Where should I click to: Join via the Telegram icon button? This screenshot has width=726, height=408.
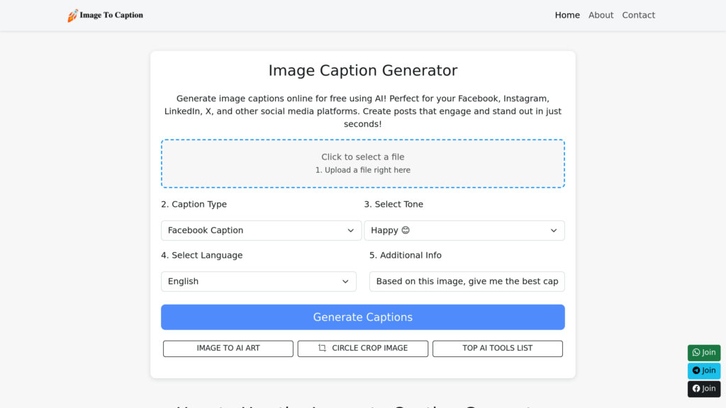coord(703,370)
